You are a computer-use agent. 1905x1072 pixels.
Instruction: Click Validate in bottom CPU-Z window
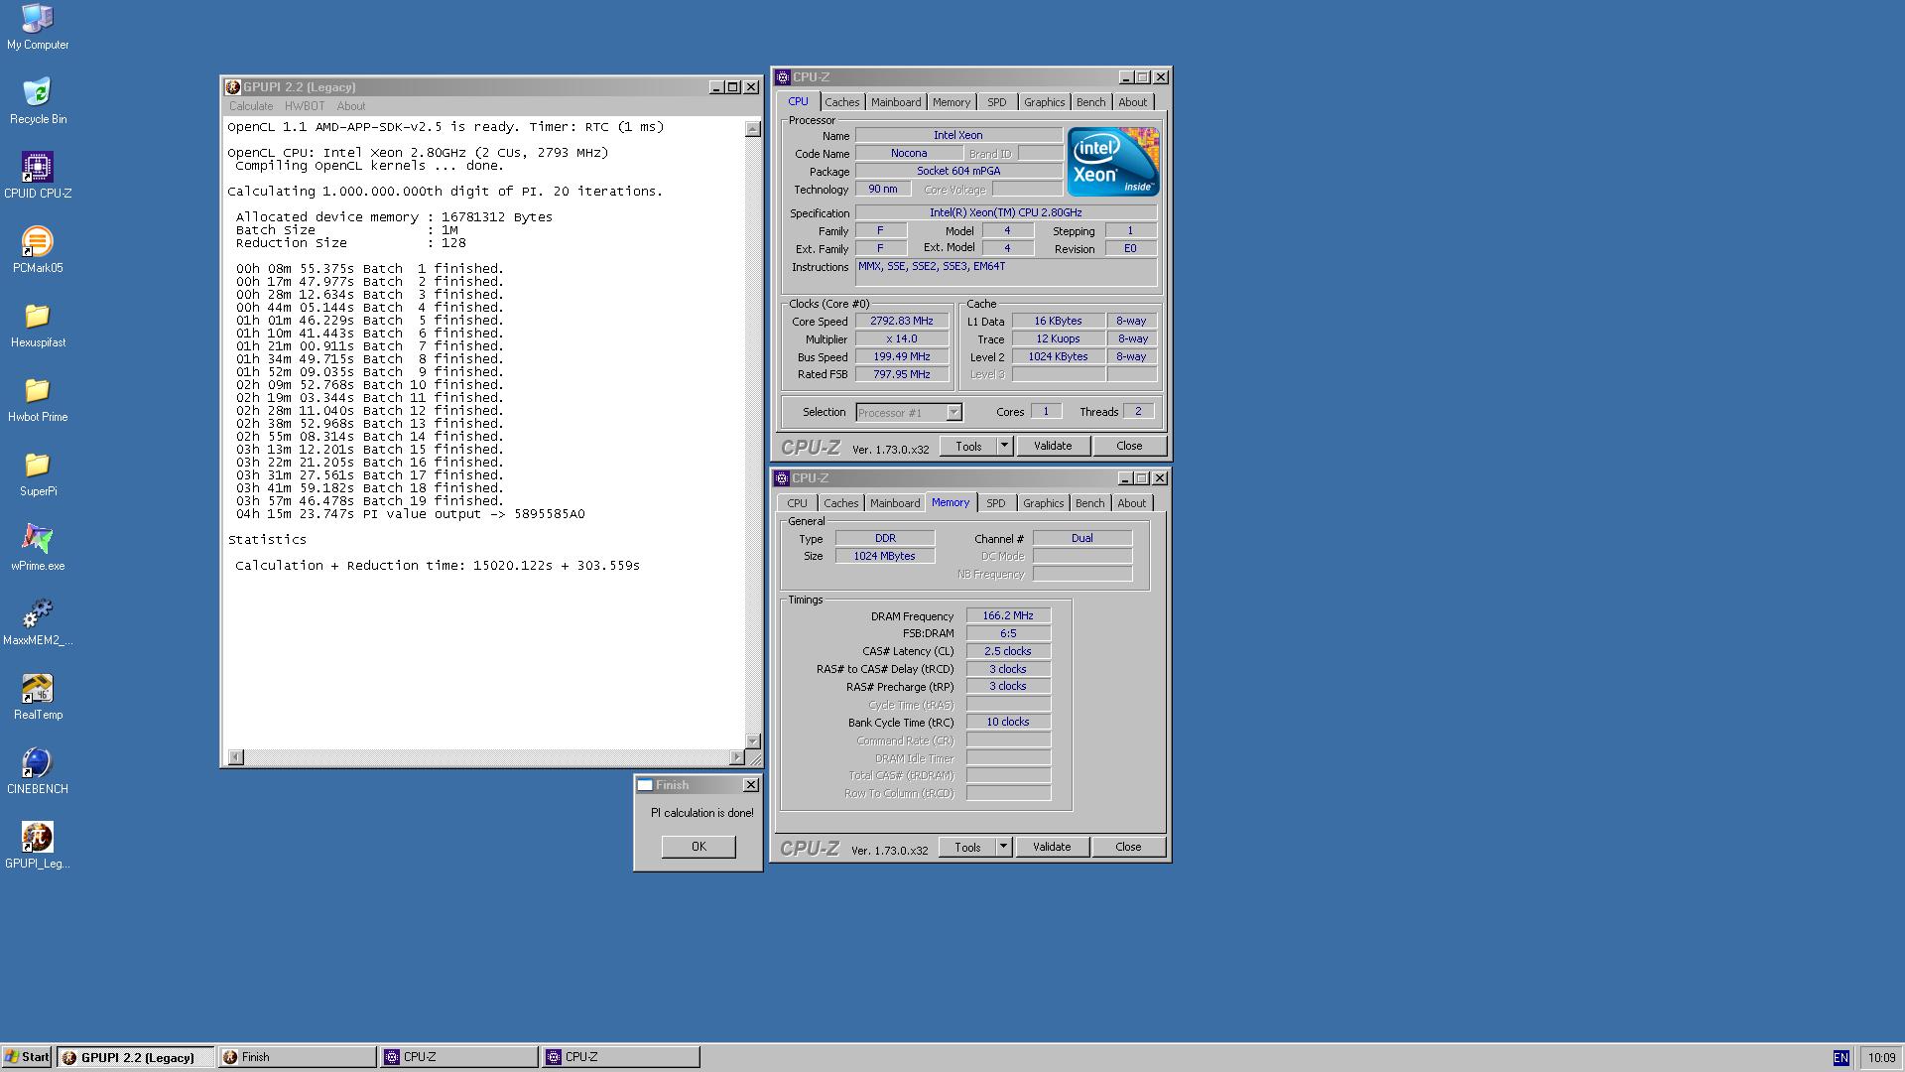(1052, 847)
